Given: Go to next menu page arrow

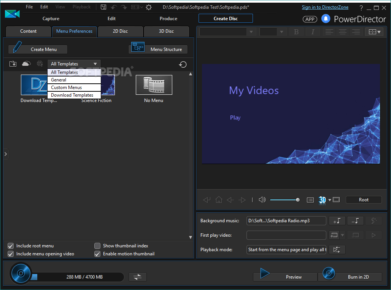Looking at the screenshot, I should (242, 200).
